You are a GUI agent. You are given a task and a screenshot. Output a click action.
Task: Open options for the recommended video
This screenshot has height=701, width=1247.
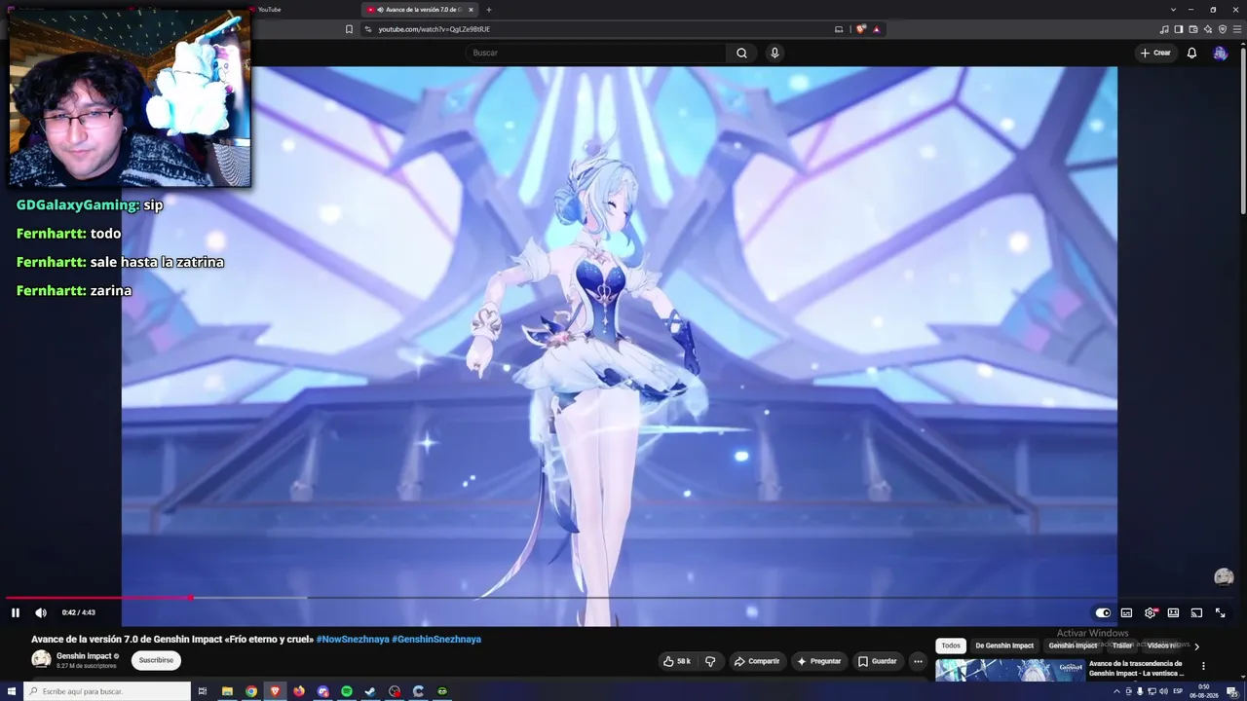1203,667
